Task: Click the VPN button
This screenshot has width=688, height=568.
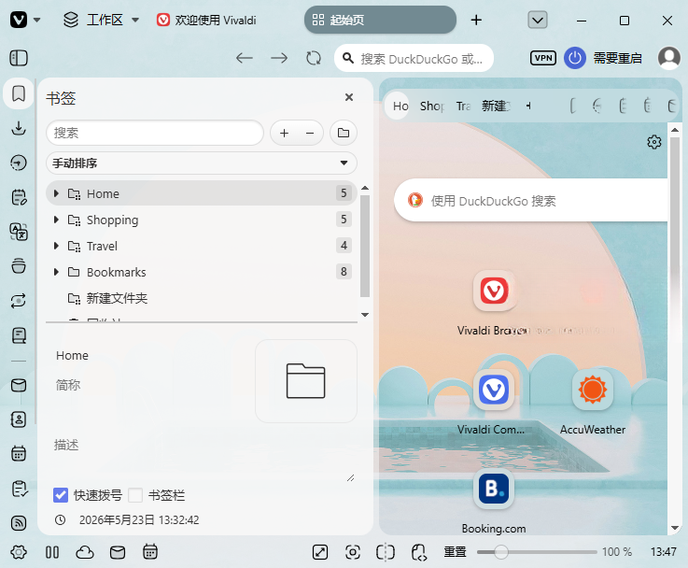Action: coord(543,58)
